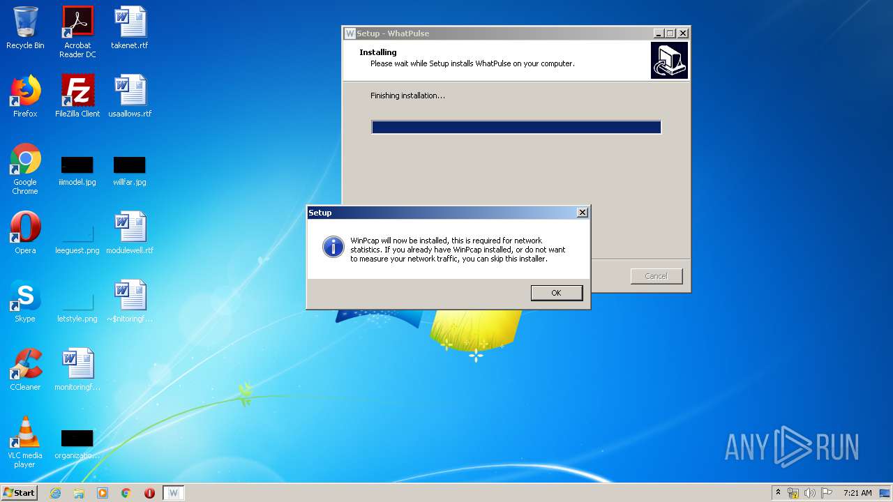Screen dimensions: 893x502
Task: Click the installation progress bar
Action: [516, 127]
